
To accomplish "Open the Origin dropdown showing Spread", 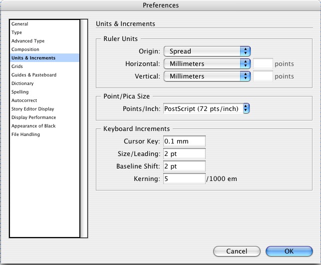I will [x=207, y=51].
